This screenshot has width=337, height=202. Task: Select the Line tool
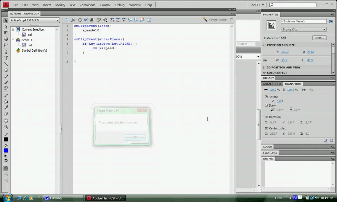pos(6,64)
